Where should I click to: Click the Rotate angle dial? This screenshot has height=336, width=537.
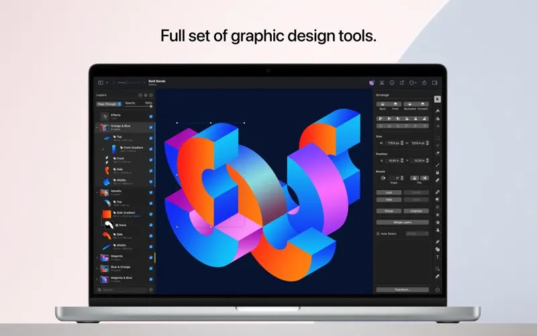pyautogui.click(x=383, y=178)
